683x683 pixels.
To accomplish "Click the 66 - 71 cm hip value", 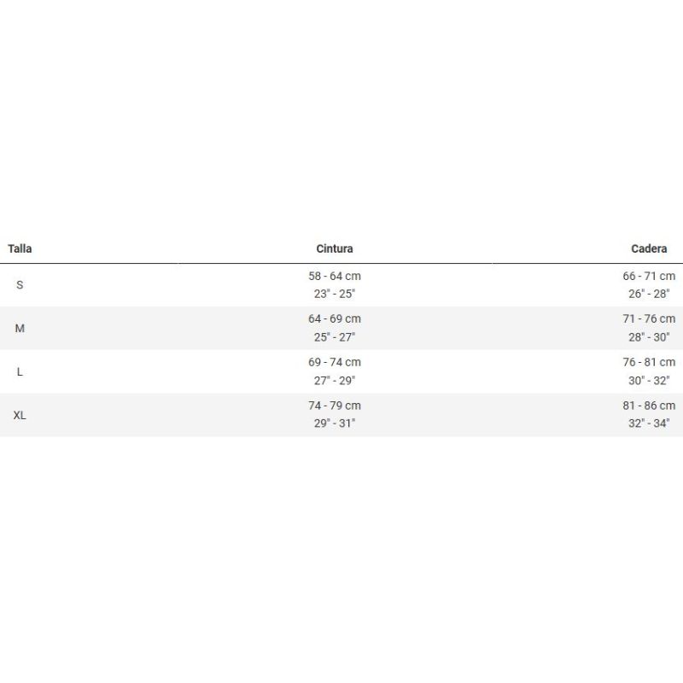I will tap(649, 276).
